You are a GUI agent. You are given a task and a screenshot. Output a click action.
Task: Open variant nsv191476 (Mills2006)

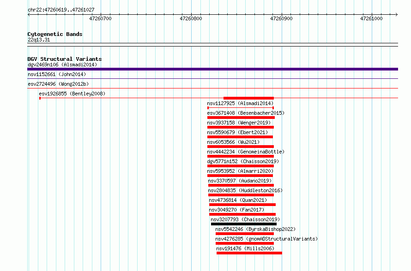[x=245, y=248]
